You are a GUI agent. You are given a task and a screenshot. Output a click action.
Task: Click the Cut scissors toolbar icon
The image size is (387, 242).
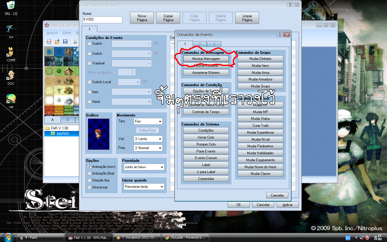[75, 41]
